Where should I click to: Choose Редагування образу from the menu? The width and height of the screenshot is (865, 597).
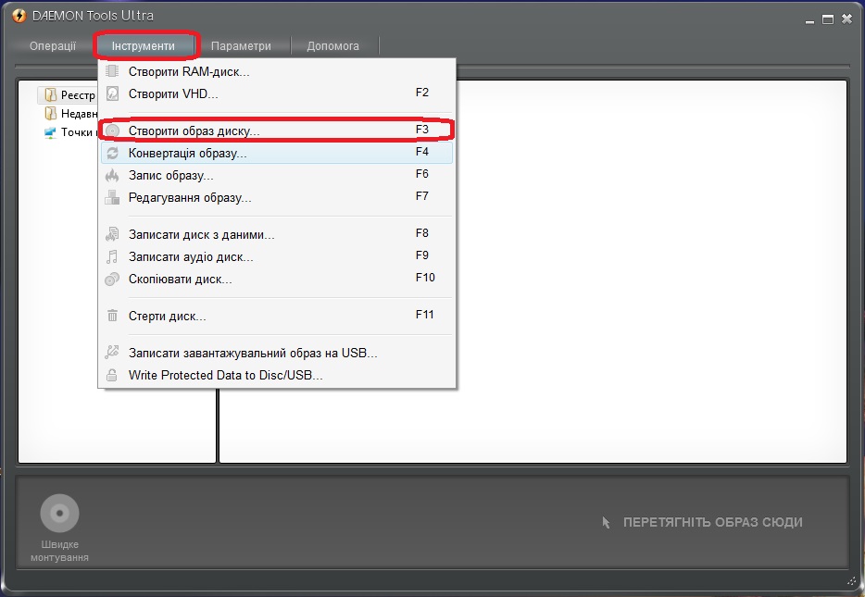coord(190,197)
